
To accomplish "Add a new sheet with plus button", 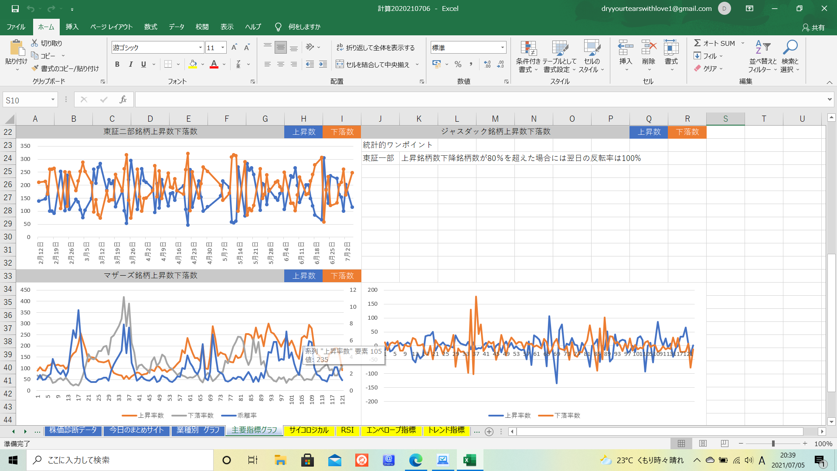I will (489, 431).
